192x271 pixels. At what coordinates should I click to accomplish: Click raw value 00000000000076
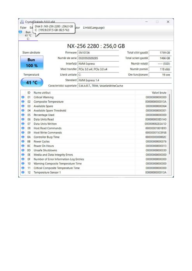(x=156, y=142)
